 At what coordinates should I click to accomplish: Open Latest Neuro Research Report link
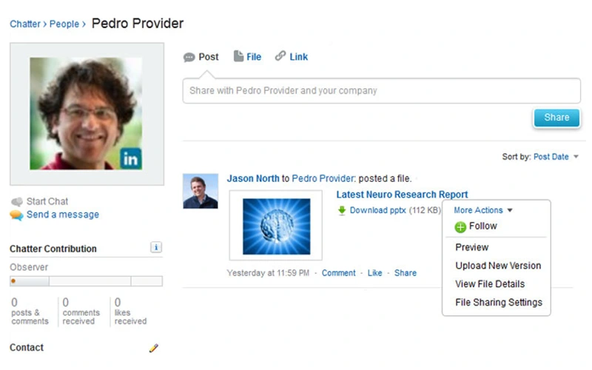[402, 195]
